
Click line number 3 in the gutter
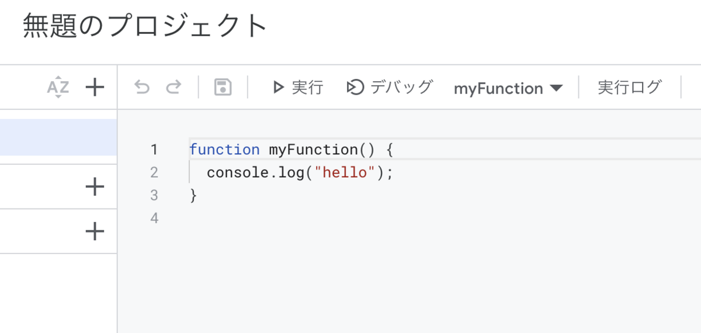tap(154, 195)
